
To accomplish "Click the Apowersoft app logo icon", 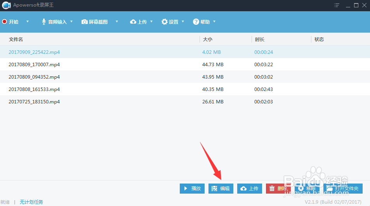I will point(6,5).
